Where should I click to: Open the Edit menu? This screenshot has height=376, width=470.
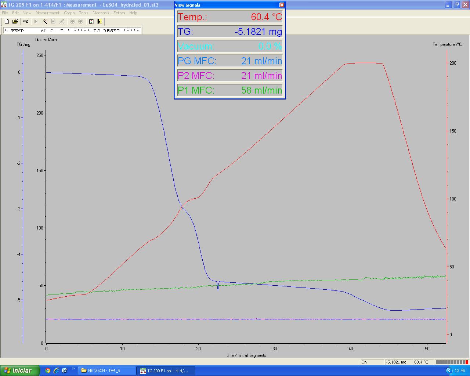[15, 13]
